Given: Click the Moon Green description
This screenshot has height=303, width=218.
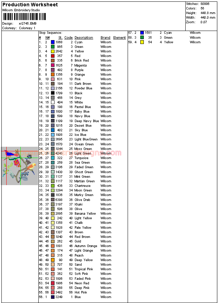Looking at the screenshot, I should [83, 190].
